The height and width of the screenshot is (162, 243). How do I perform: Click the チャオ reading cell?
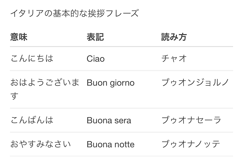tap(174, 59)
